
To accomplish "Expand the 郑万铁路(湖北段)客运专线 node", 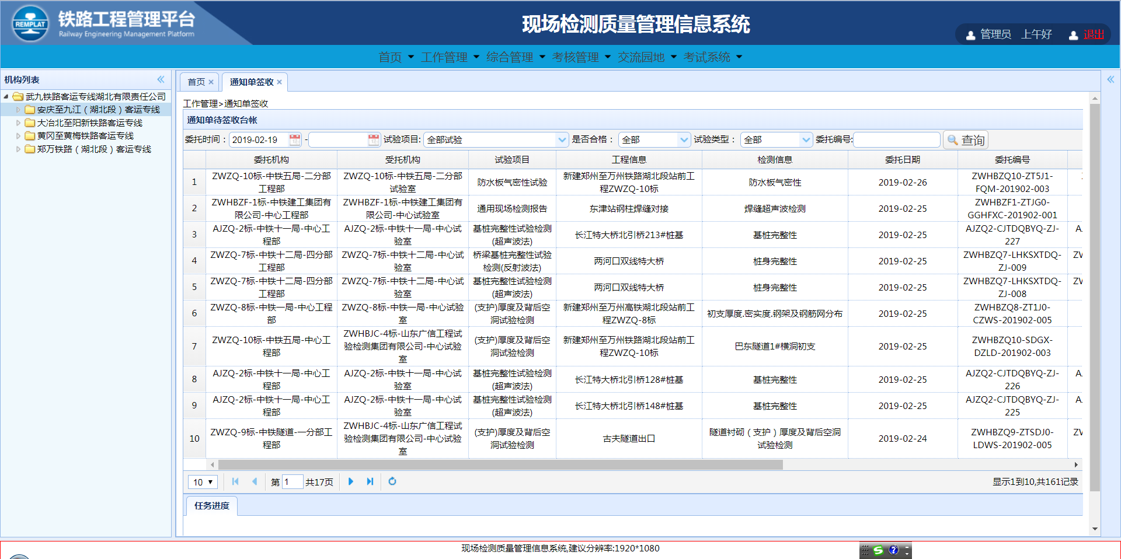I will [x=18, y=149].
